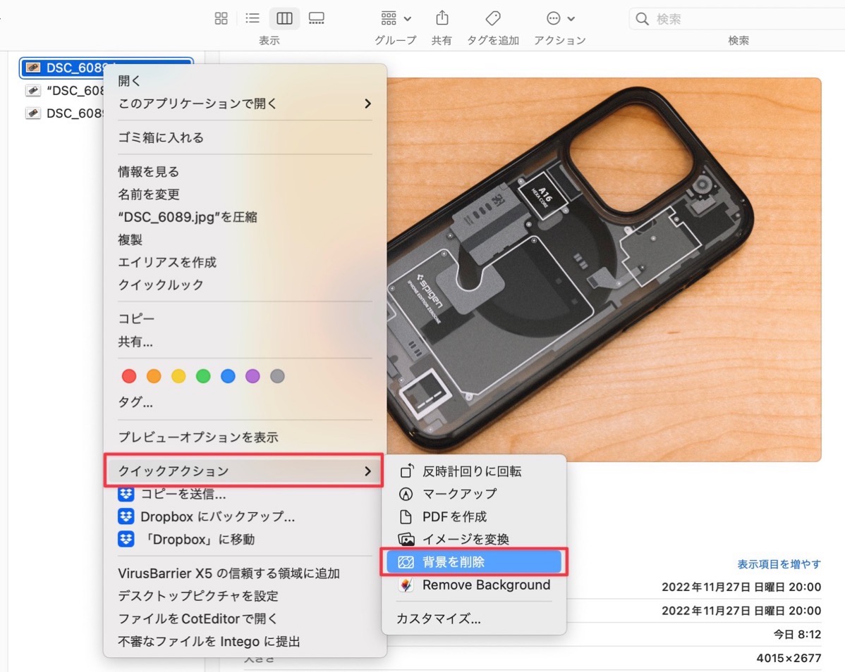Click the 検索 search field
This screenshot has height=672, width=845.
coord(736,19)
